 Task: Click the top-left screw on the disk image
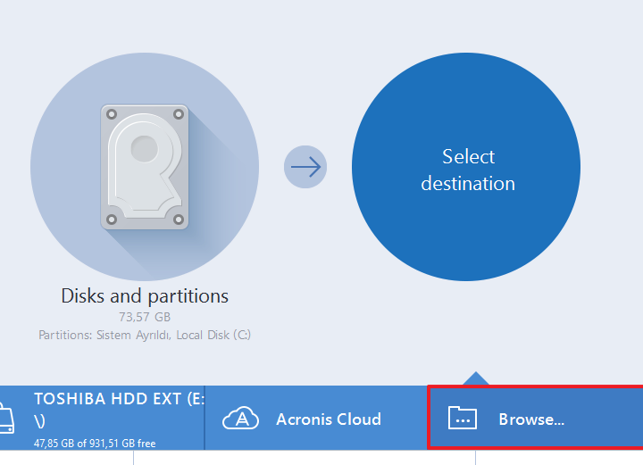coord(111,114)
